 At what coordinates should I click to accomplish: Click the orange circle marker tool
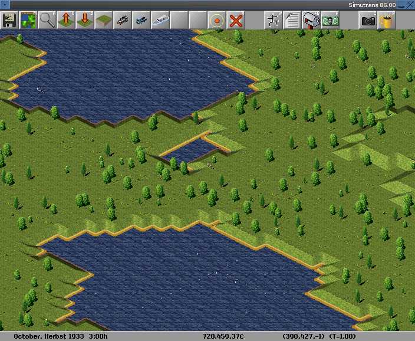tap(217, 19)
